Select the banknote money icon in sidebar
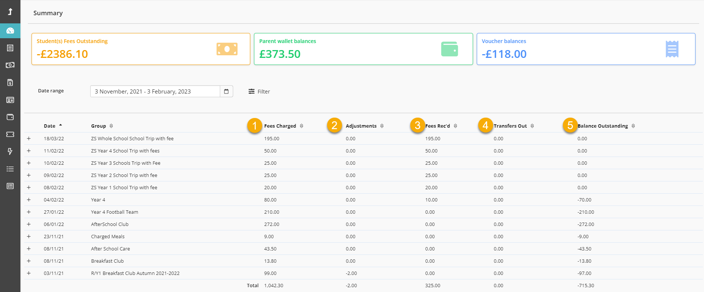This screenshot has width=704, height=292. pos(10,65)
